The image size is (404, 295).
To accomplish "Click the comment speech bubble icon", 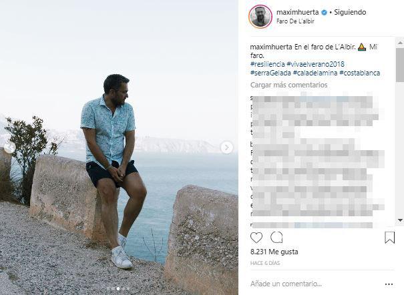I will [276, 237].
